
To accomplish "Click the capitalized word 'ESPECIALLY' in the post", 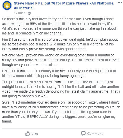I will 37,117.
